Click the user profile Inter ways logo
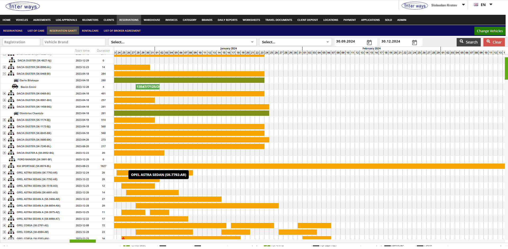Screen dimensions: 508x249 (415, 6)
